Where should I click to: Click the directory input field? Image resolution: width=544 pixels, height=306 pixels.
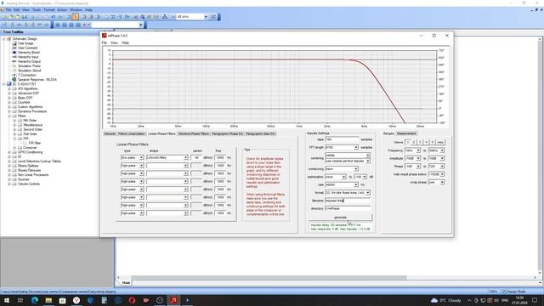[x=348, y=208]
